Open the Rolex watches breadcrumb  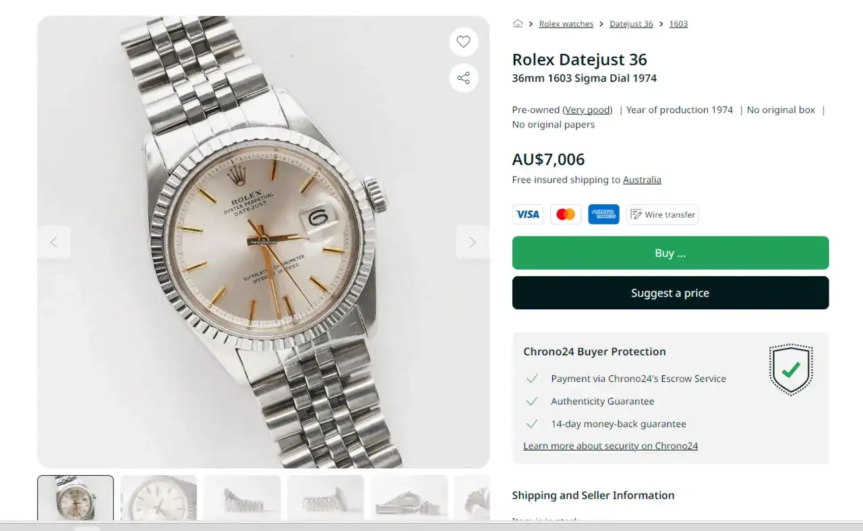[566, 24]
